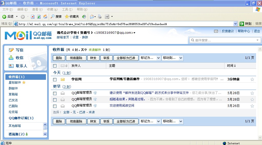Image resolution: width=262 pixels, height=145 pixels.
Task: Open the History toolbar icon
Action: pyautogui.click(x=84, y=16)
